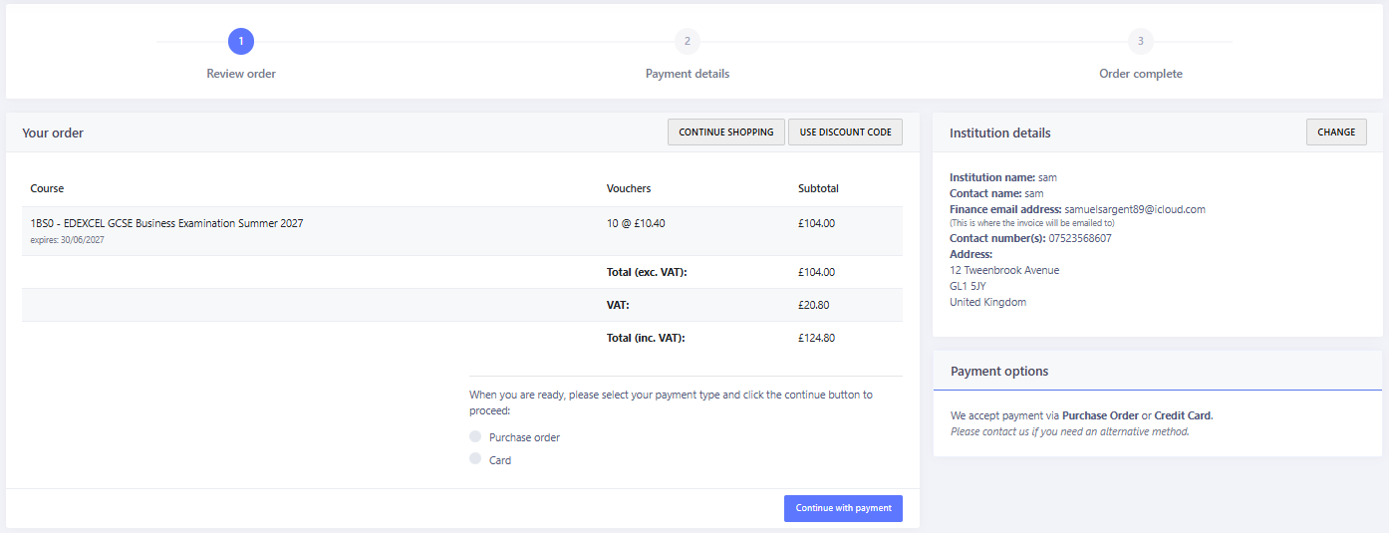Click the EDEXCEL GCSE Business Examination course name
Viewport: 1389px width, 533px height.
coord(166,223)
